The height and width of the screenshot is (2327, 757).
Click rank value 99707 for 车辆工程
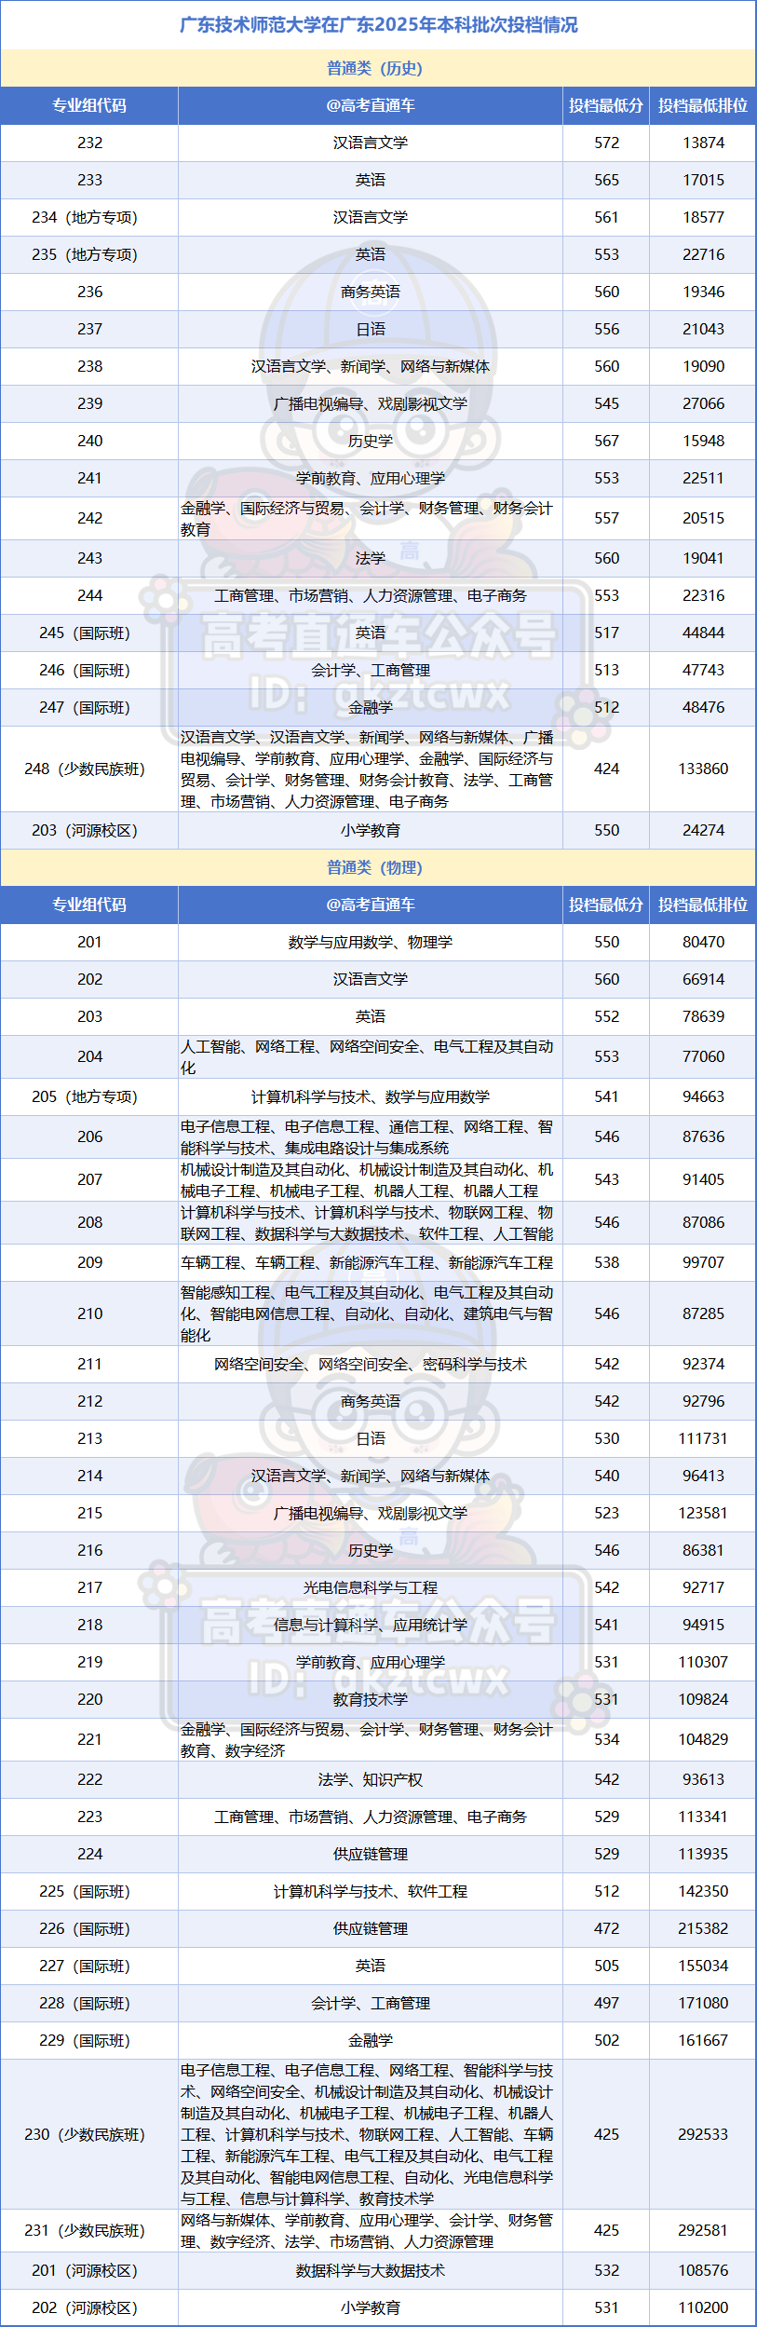coord(703,1262)
